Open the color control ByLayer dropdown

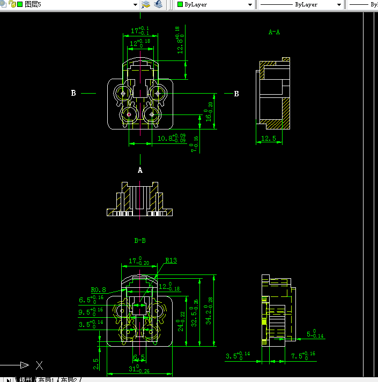coord(250,5)
